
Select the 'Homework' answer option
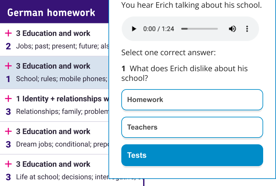pyautogui.click(x=192, y=100)
